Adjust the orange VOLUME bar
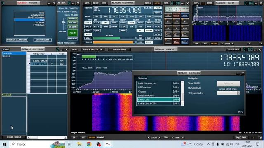 (x=114, y=42)
